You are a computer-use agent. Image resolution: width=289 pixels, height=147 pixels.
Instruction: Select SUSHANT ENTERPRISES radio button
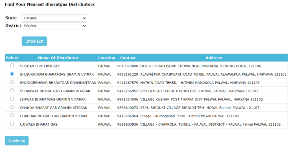[12, 65]
